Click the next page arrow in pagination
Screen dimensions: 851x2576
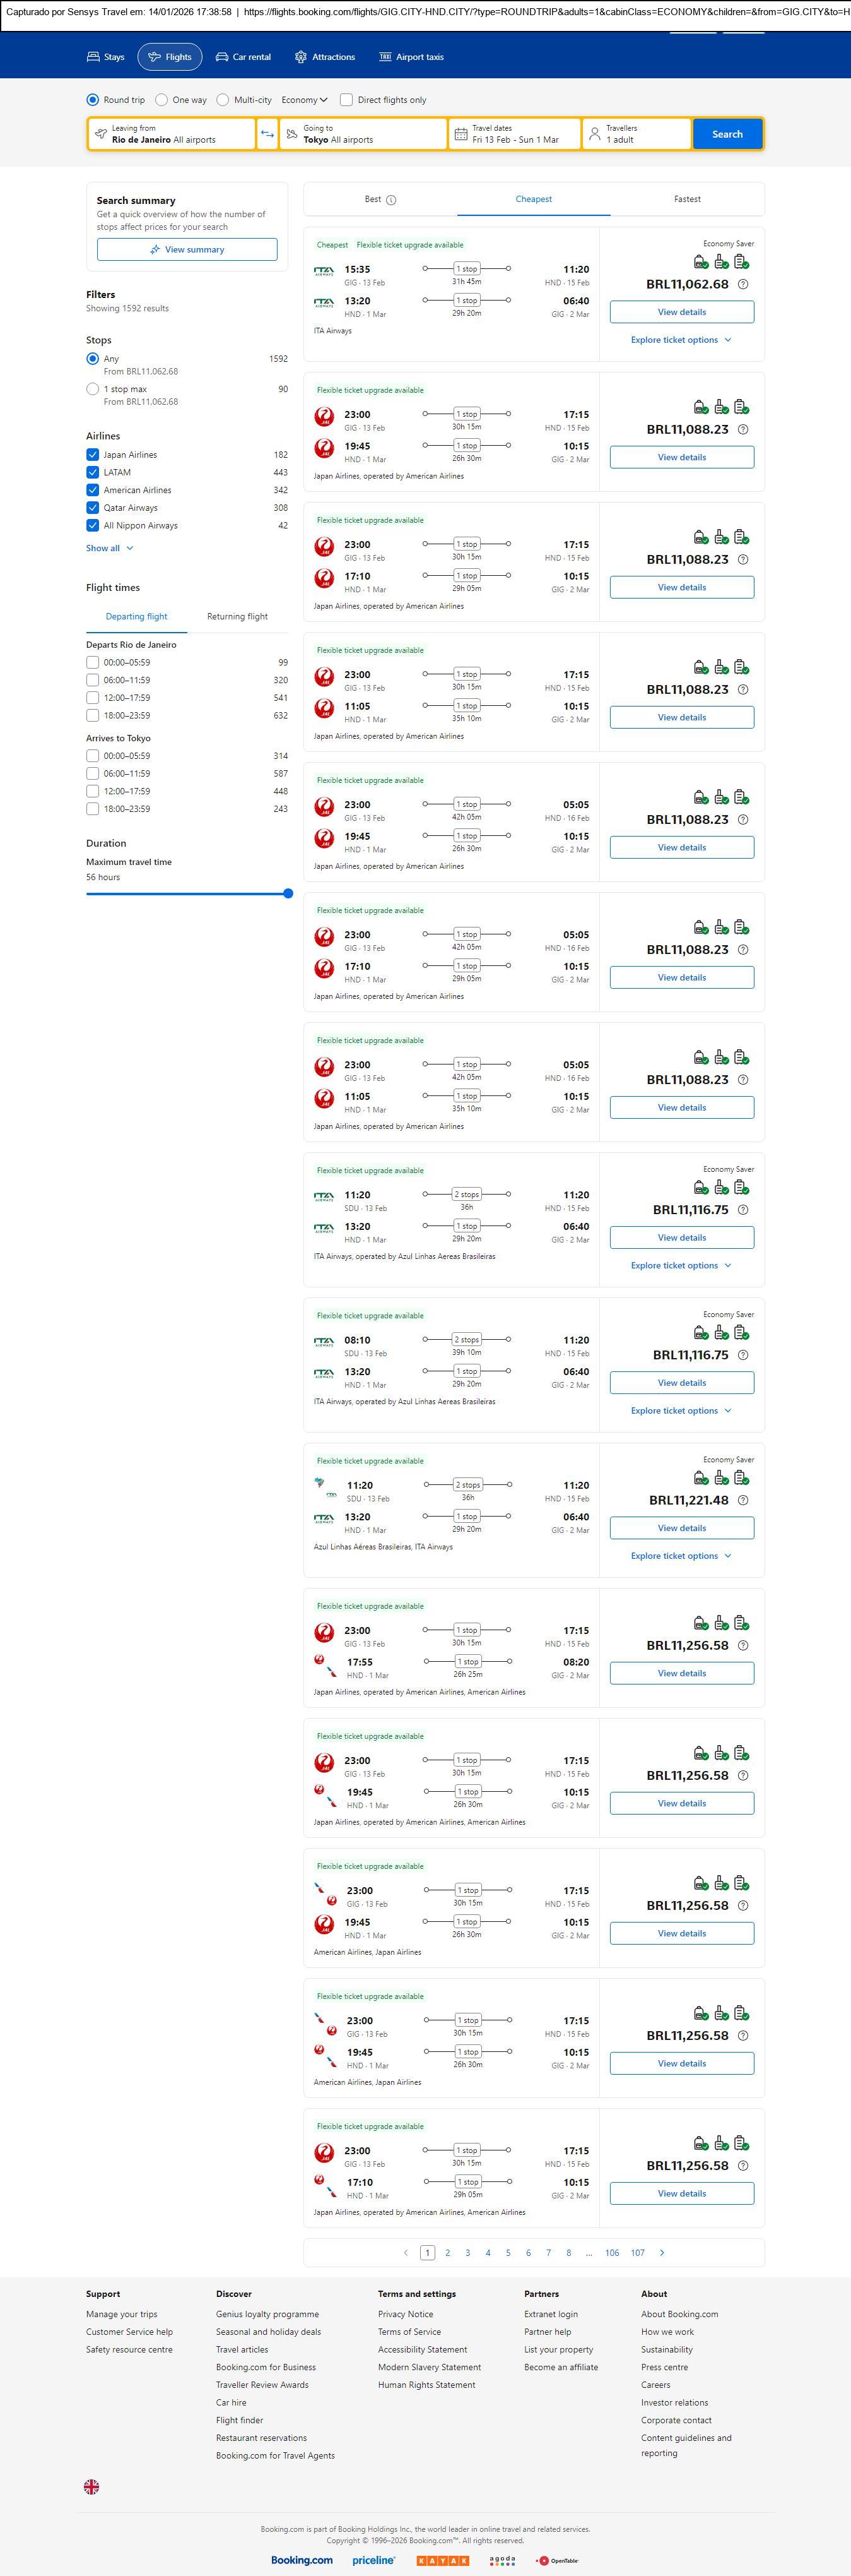tap(661, 2252)
